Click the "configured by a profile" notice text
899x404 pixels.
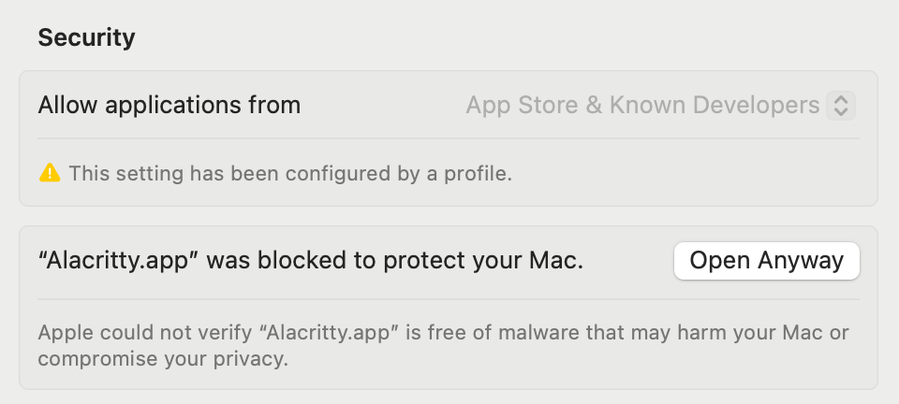pyautogui.click(x=290, y=173)
